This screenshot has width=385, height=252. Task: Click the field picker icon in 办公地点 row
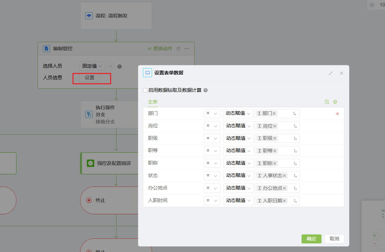295,188
